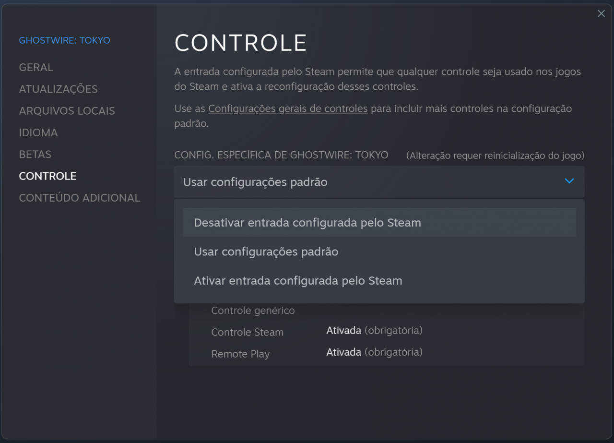
Task: Select the CONTROLE tab in the sidebar
Action: [x=47, y=176]
